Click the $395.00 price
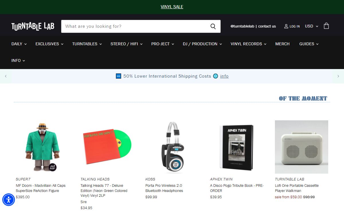The image size is (344, 212). click(x=23, y=197)
